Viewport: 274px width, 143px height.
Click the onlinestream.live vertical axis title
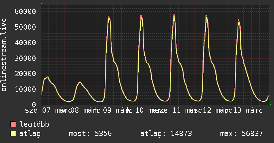tap(4, 55)
